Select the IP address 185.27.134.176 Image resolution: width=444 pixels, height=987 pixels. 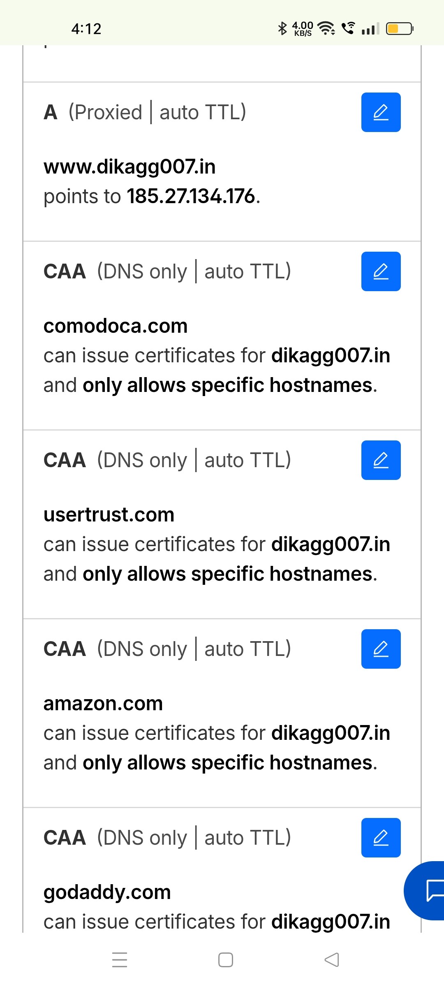click(x=191, y=196)
